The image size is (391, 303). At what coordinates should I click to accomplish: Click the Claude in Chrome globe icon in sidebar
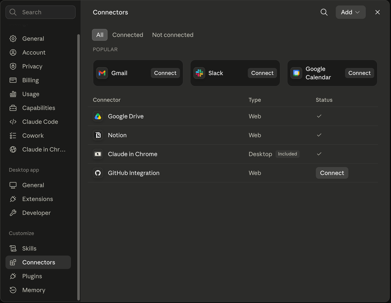point(13,149)
